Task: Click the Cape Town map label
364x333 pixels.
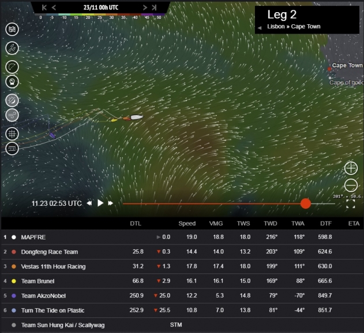Action: (347, 65)
